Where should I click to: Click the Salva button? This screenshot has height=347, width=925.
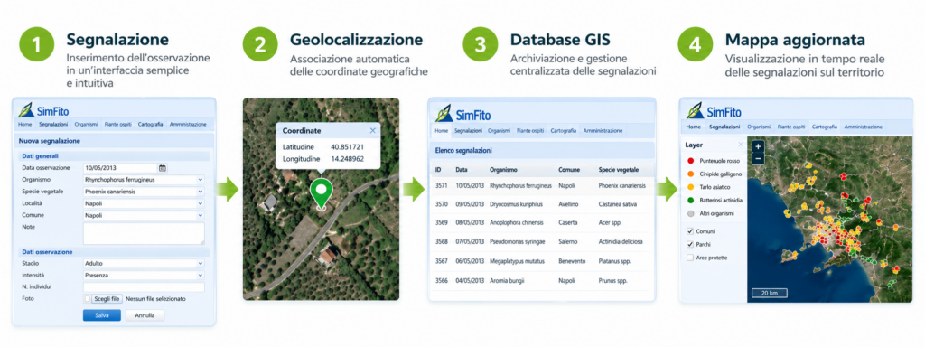[x=101, y=315]
